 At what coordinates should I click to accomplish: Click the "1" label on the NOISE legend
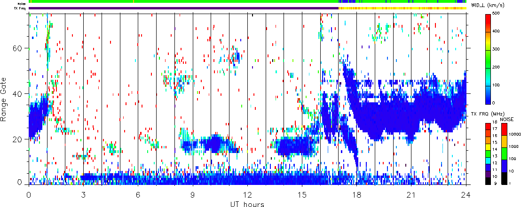coord(510,183)
